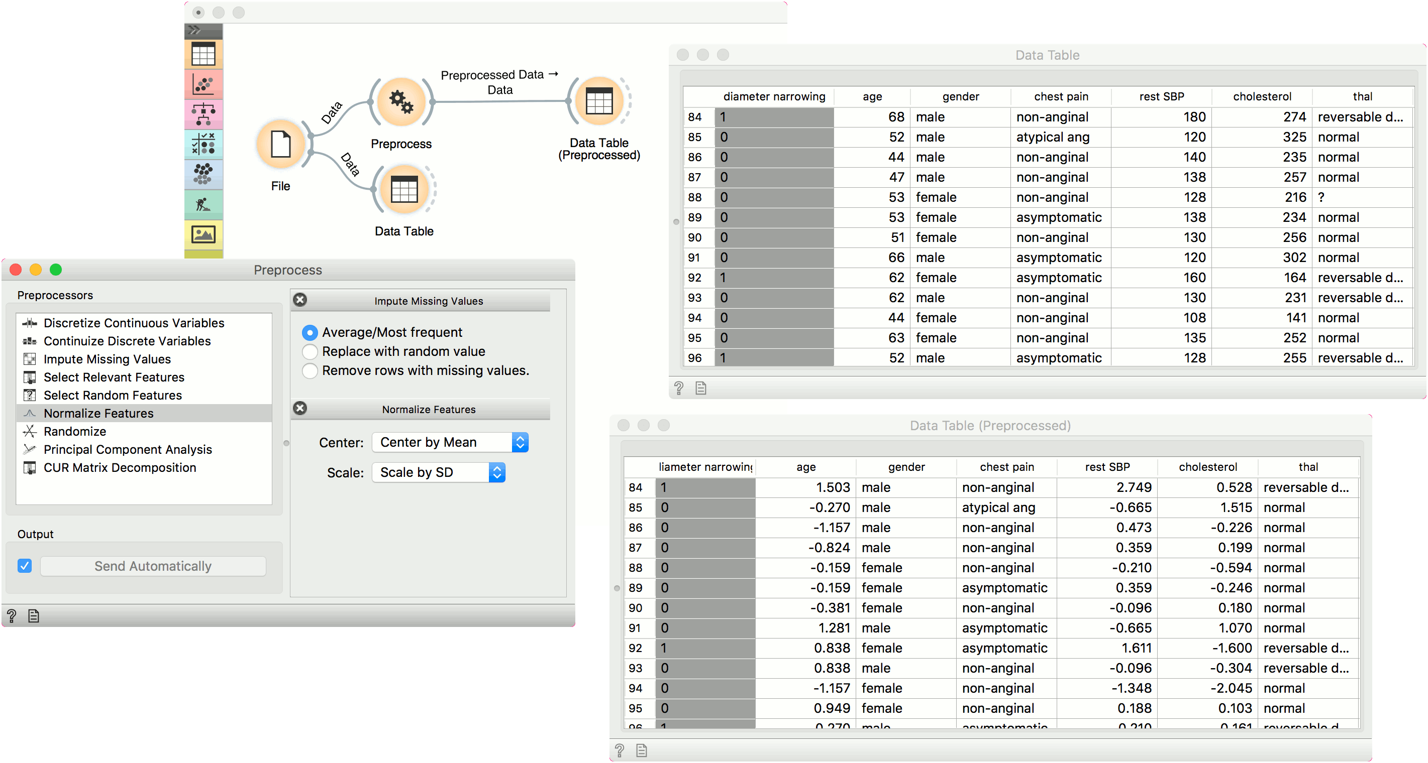This screenshot has width=1428, height=763.
Task: Open the Evaluate category icon
Action: coord(203,145)
